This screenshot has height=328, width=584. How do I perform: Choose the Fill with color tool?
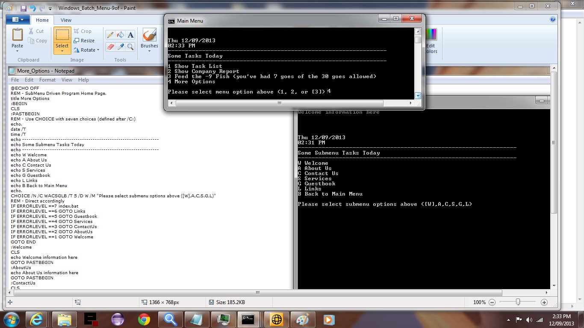point(121,35)
